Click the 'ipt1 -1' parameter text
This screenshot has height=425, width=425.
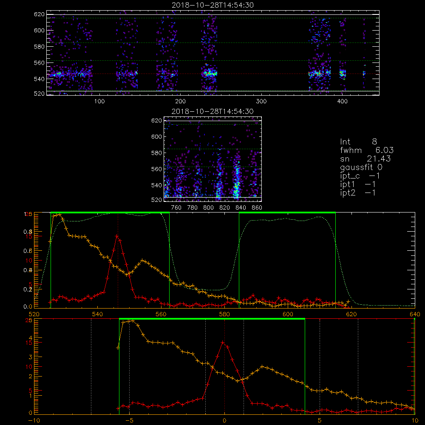tap(358, 184)
